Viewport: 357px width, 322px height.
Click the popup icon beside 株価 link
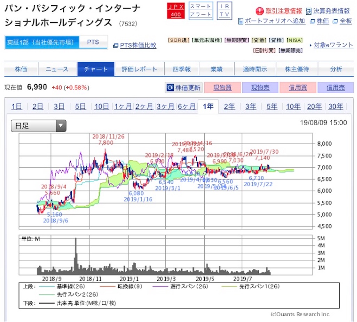(x=312, y=21)
